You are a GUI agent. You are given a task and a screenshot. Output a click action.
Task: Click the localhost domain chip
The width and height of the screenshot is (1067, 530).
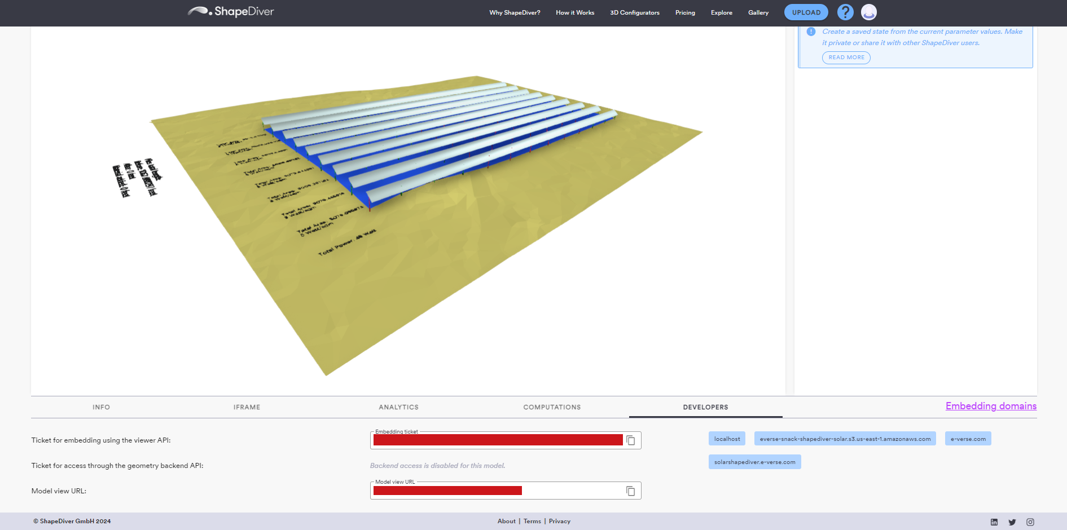(x=727, y=439)
